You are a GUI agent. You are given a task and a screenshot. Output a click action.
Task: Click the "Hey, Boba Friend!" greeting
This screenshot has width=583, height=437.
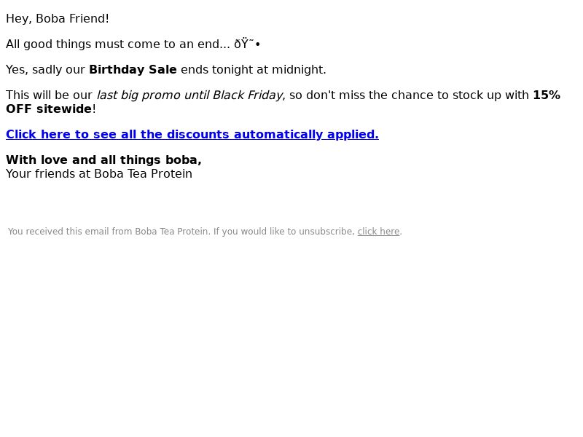pos(58,19)
